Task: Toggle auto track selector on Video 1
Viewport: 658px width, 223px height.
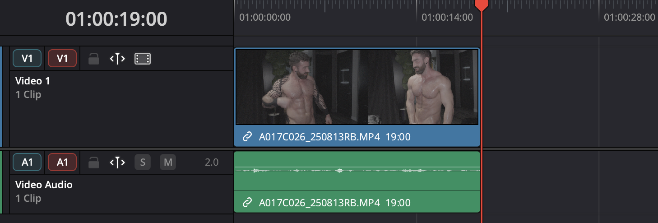Action: 117,59
